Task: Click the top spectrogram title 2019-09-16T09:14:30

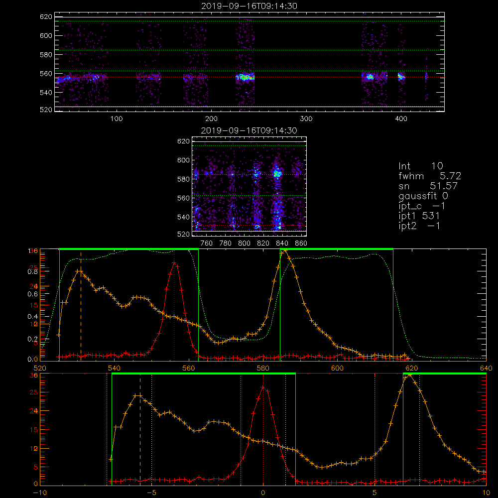Action: [249, 6]
